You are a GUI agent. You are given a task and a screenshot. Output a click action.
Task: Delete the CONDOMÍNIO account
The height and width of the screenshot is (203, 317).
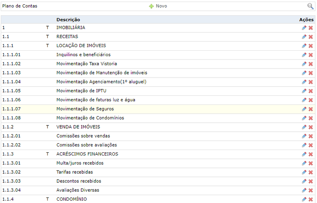pos(311,199)
